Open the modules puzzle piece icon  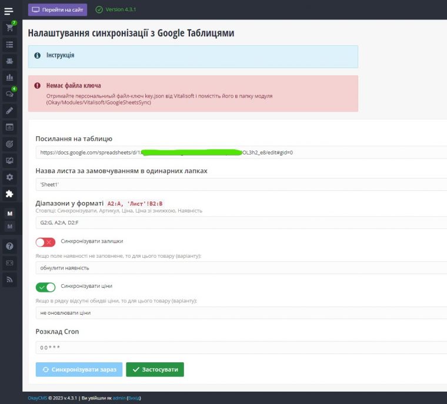[9, 194]
